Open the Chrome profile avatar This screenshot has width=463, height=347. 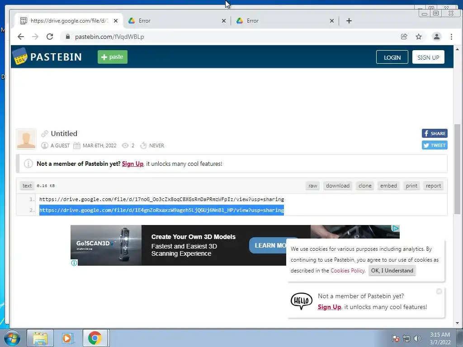click(x=436, y=37)
